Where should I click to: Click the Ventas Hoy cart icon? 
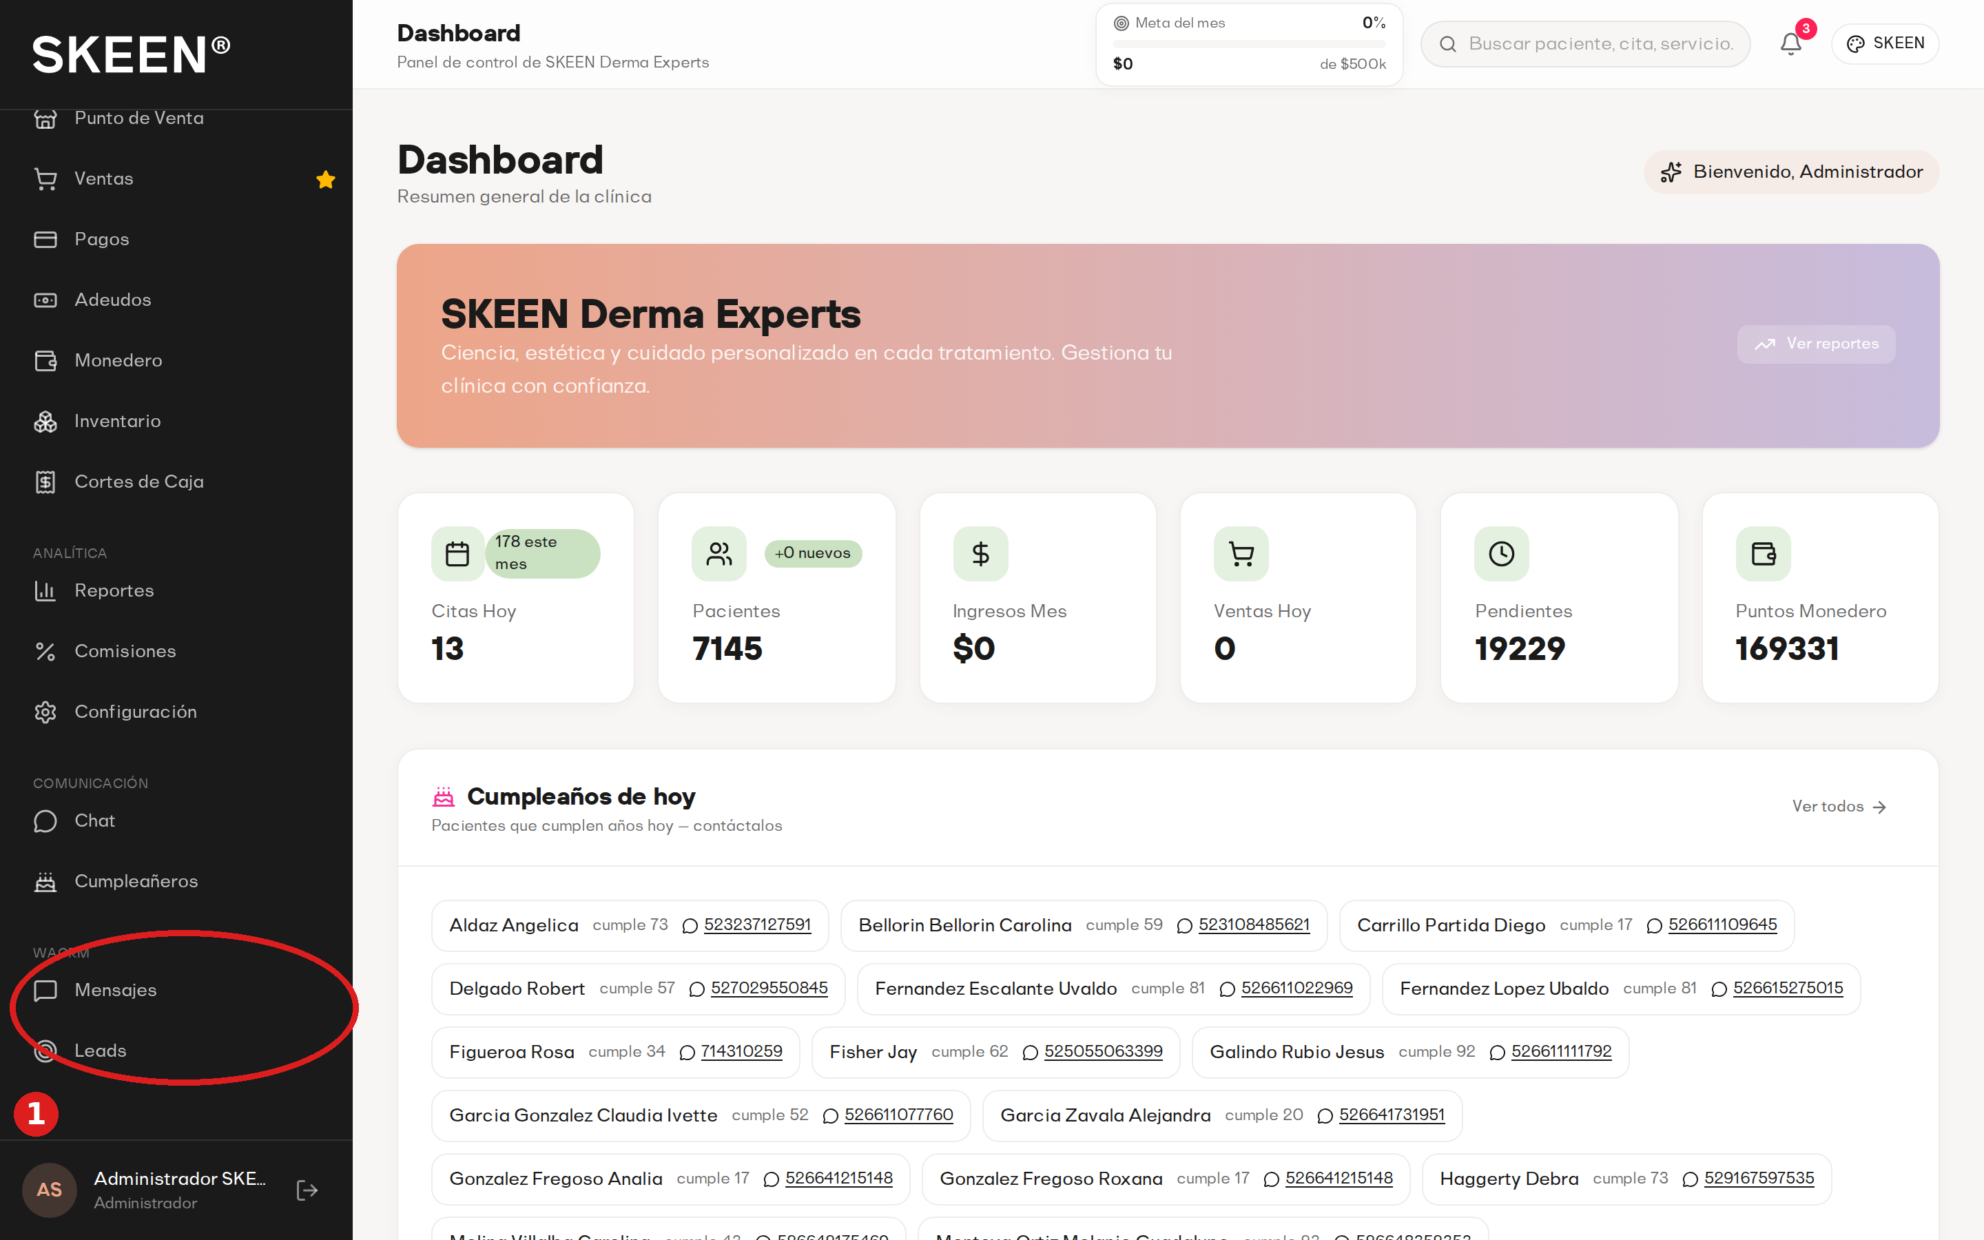(x=1241, y=554)
